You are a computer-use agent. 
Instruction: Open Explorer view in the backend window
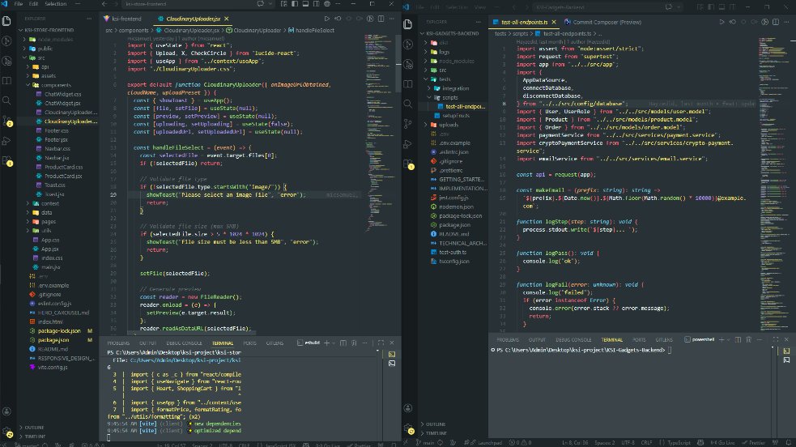(x=407, y=24)
